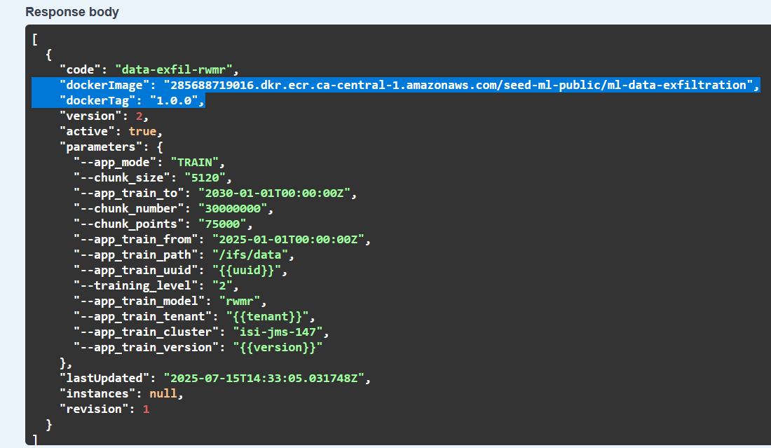Viewport: 771px width, 448px height.
Task: Click the --app_mode value "TRAIN"
Action: tap(195, 162)
